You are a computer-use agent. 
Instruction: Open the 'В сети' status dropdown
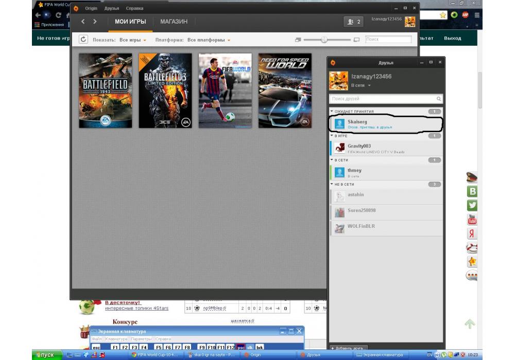point(361,85)
